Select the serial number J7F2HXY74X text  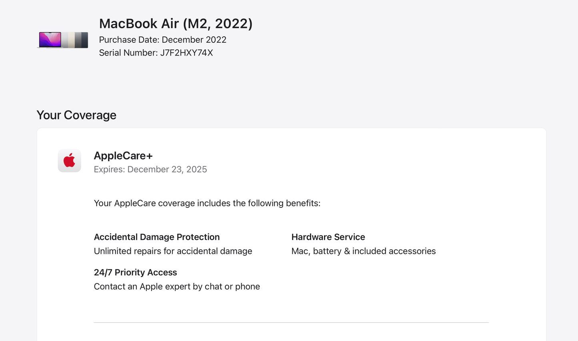point(186,53)
